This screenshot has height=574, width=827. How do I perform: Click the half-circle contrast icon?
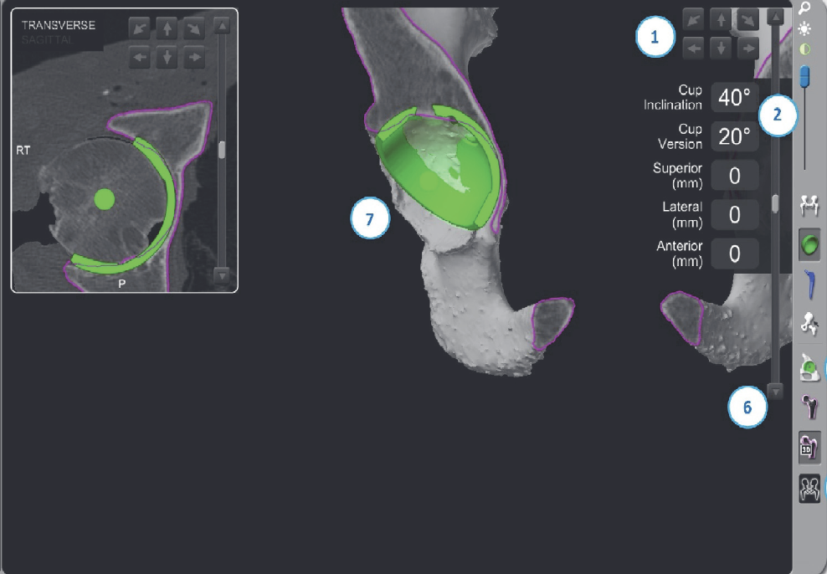(805, 50)
